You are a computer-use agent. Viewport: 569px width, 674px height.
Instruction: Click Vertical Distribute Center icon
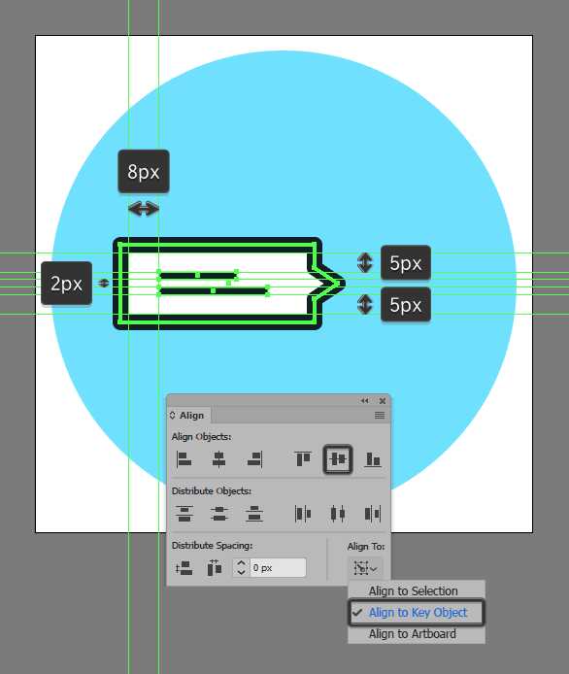point(219,514)
